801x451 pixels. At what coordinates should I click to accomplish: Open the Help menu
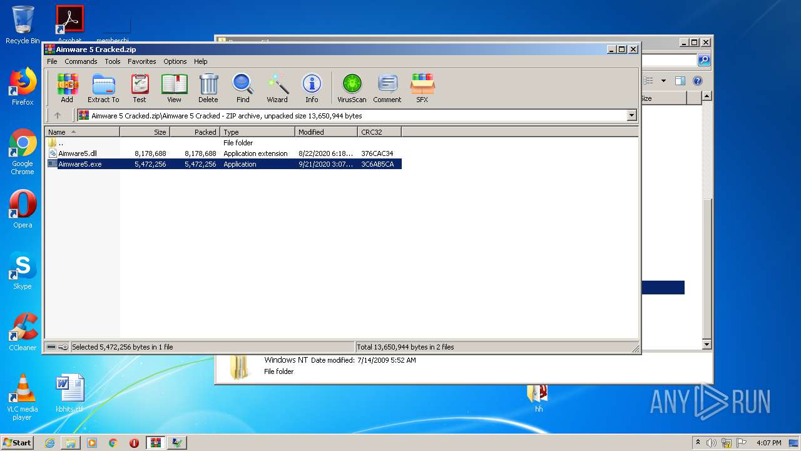(x=200, y=61)
